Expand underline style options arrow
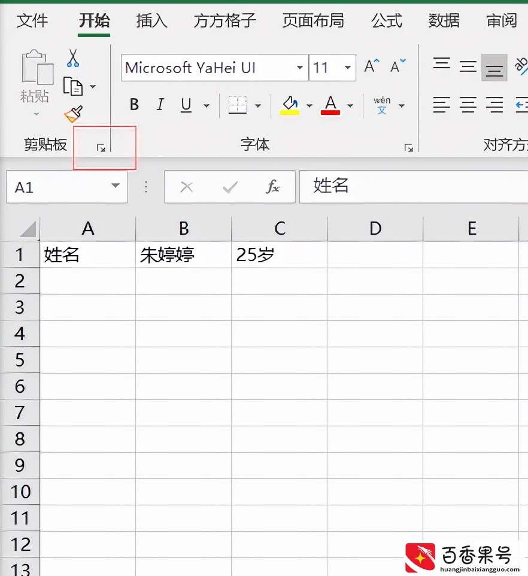 (x=207, y=106)
